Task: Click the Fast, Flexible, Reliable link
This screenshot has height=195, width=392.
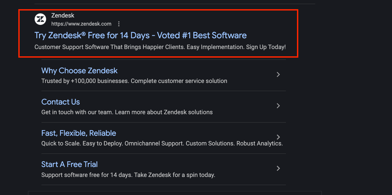Action: 78,133
